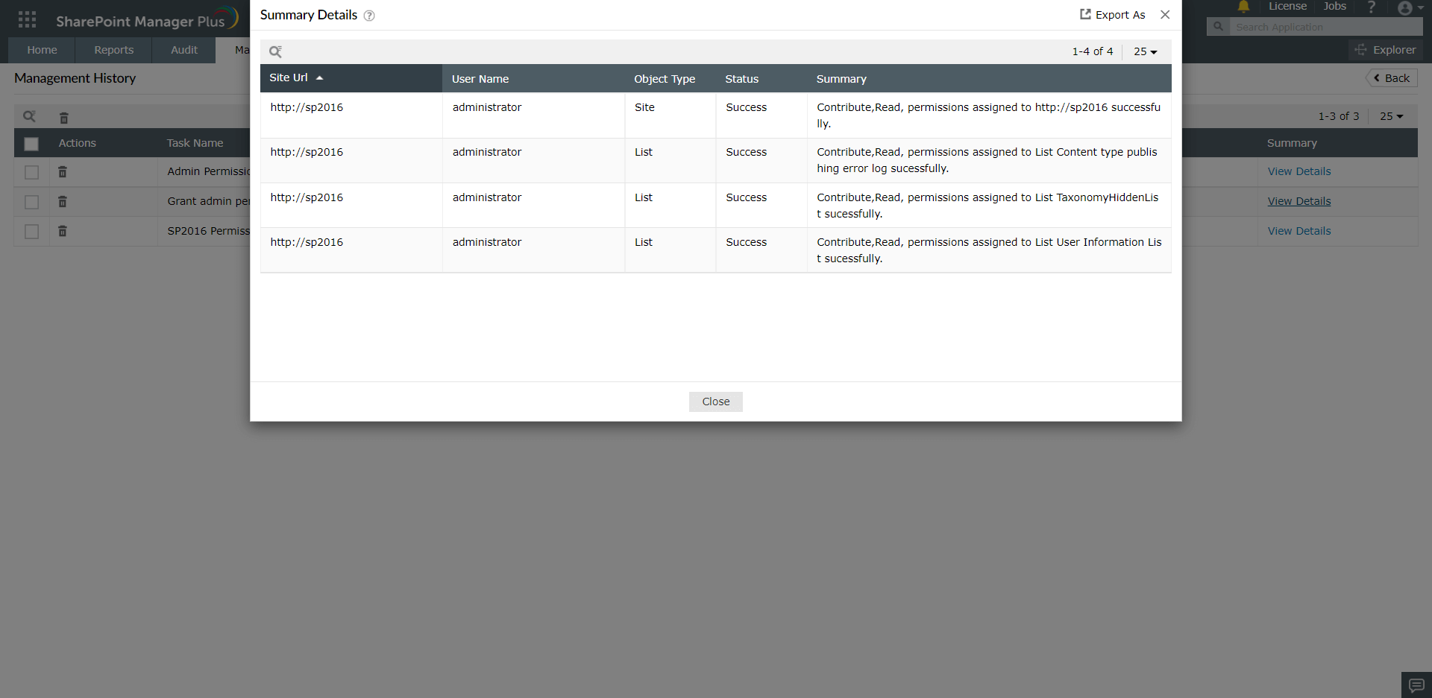Viewport: 1432px width, 698px height.
Task: Click summary text mentioning User Information List
Action: [x=989, y=250]
